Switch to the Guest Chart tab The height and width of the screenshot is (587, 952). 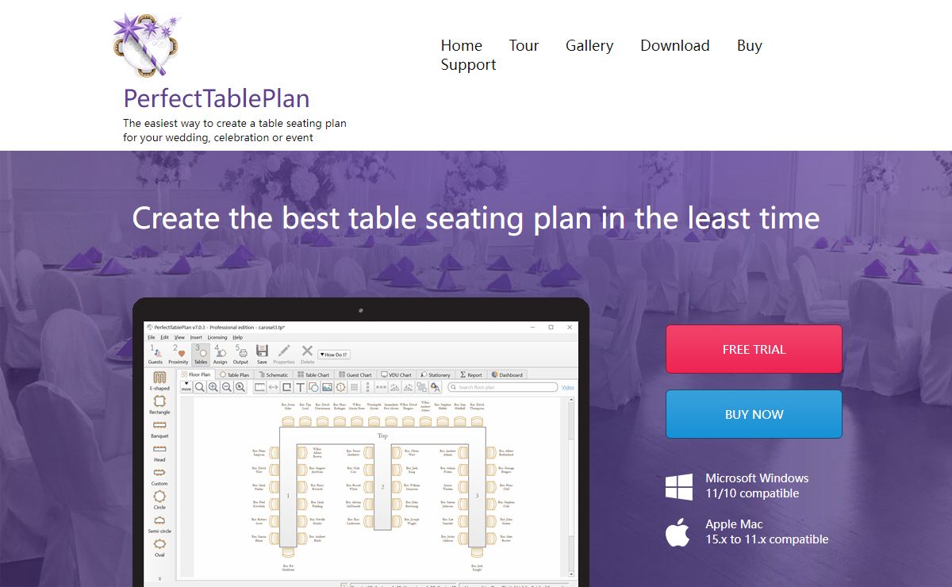(x=355, y=374)
